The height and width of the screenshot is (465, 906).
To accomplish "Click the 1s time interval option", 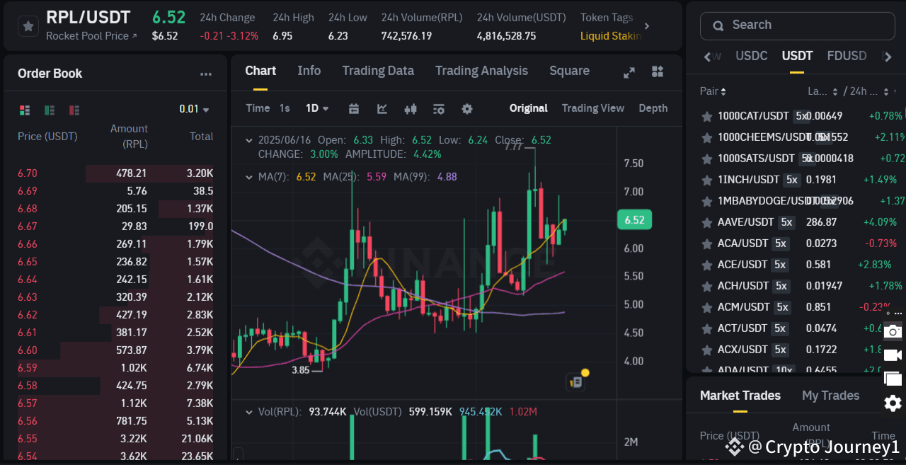I will pos(284,108).
